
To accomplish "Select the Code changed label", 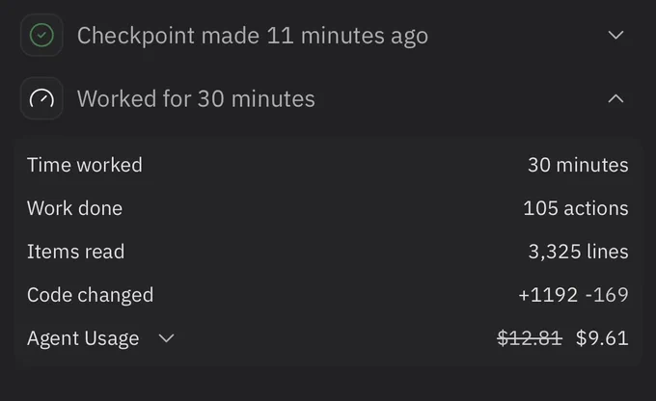I will pos(90,295).
